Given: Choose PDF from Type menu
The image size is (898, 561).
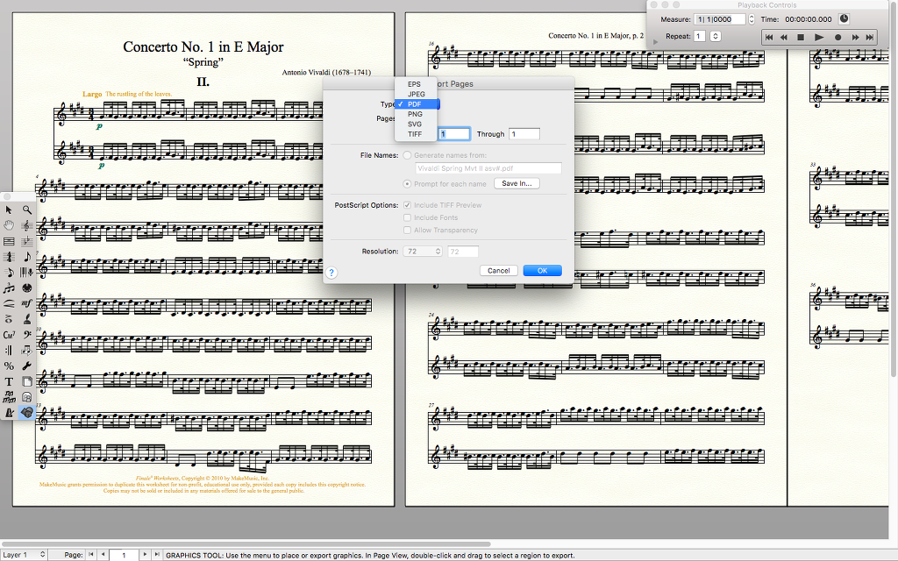Looking at the screenshot, I should [417, 104].
